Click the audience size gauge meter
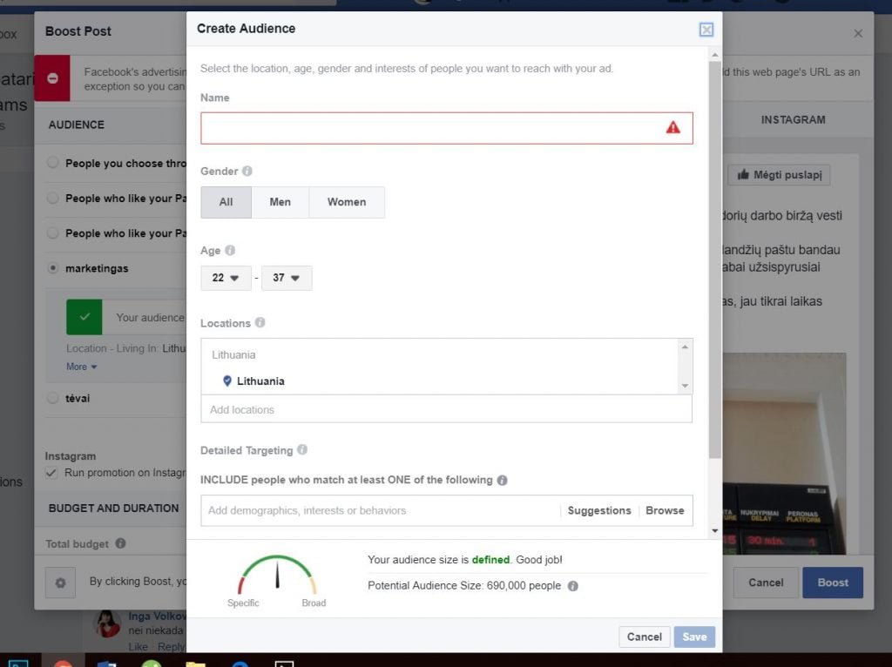Image resolution: width=892 pixels, height=667 pixels. [x=277, y=575]
